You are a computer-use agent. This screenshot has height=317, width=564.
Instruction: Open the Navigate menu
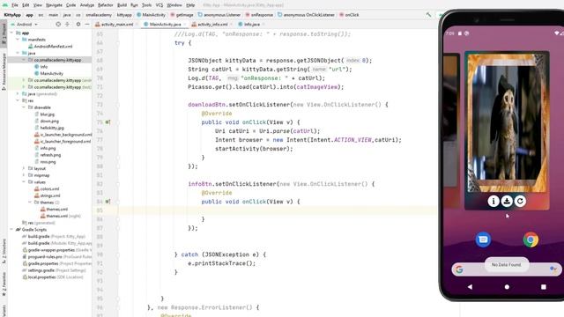[x=54, y=5]
